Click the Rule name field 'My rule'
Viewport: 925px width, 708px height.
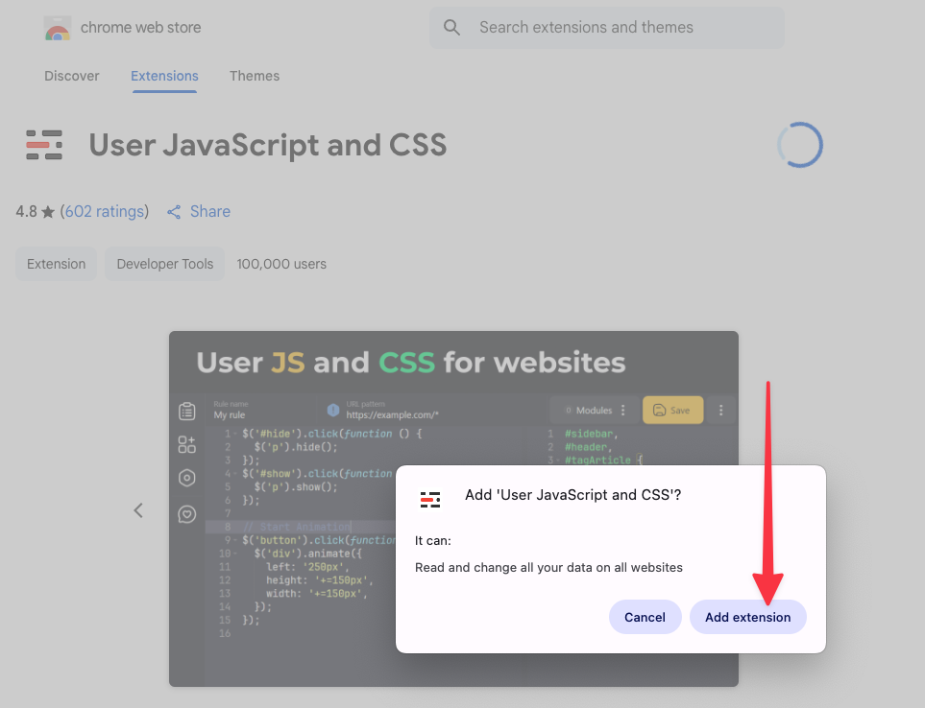[x=230, y=414]
